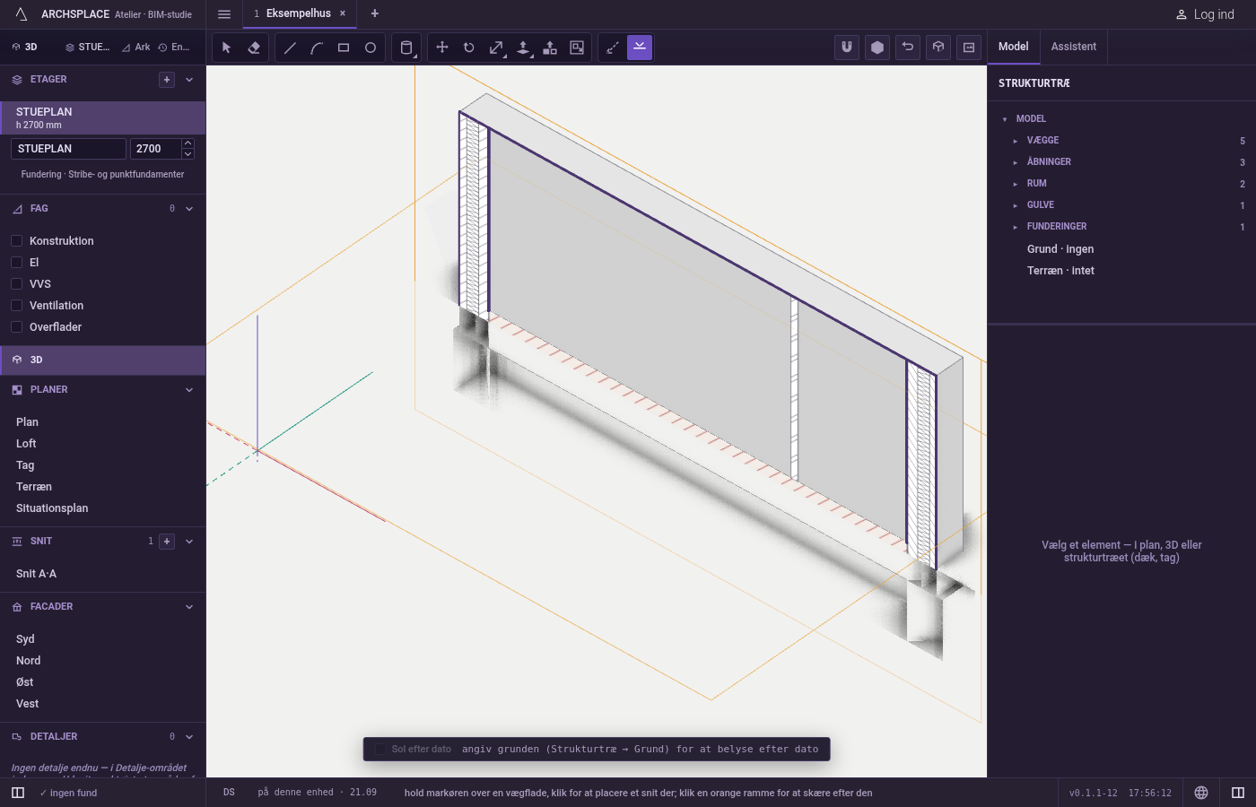Switch to the Ark view tab

(135, 48)
